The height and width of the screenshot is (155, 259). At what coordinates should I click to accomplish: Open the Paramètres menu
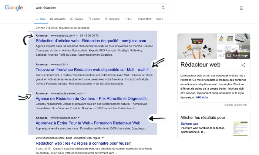pyautogui.click(x=144, y=19)
